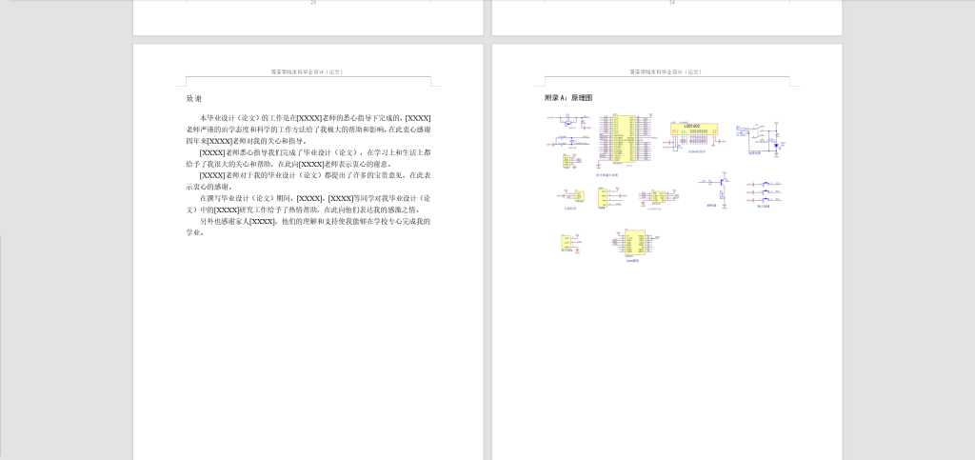Click the 致谢 heading

[x=194, y=98]
